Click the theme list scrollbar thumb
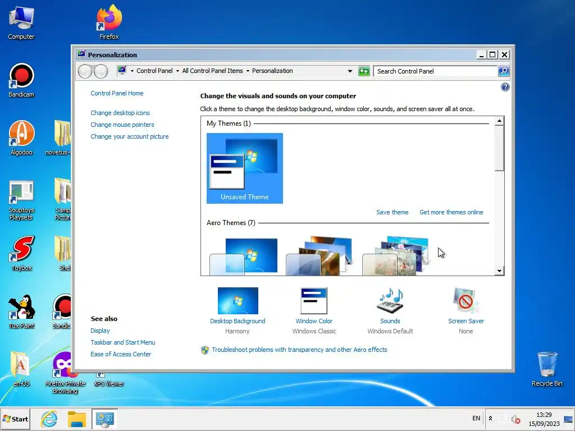 point(499,148)
